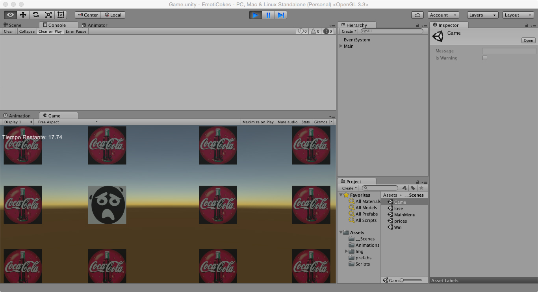The width and height of the screenshot is (538, 292).
Task: Toggle Stats overlay in Game view
Action: coord(306,122)
